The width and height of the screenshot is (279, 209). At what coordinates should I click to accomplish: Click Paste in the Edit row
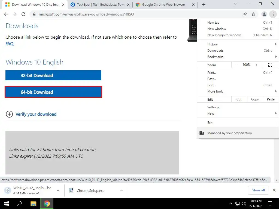coord(271,99)
